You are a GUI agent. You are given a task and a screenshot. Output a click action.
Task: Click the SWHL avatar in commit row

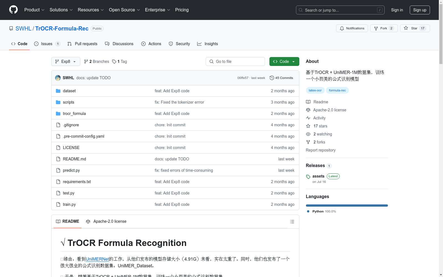tap(58, 78)
